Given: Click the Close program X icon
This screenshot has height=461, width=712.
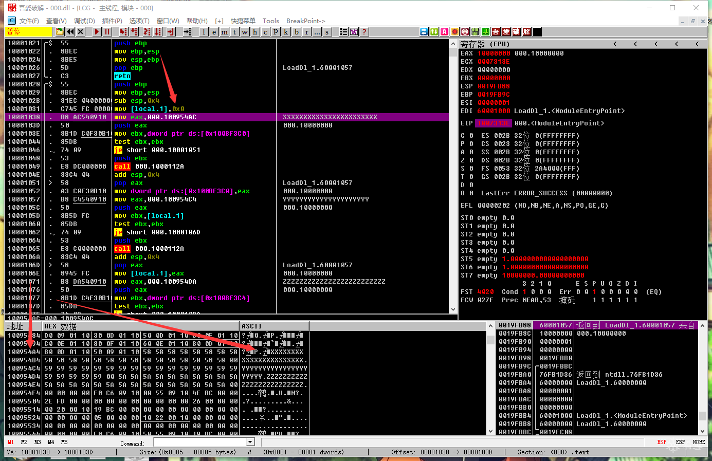Looking at the screenshot, I should point(81,32).
